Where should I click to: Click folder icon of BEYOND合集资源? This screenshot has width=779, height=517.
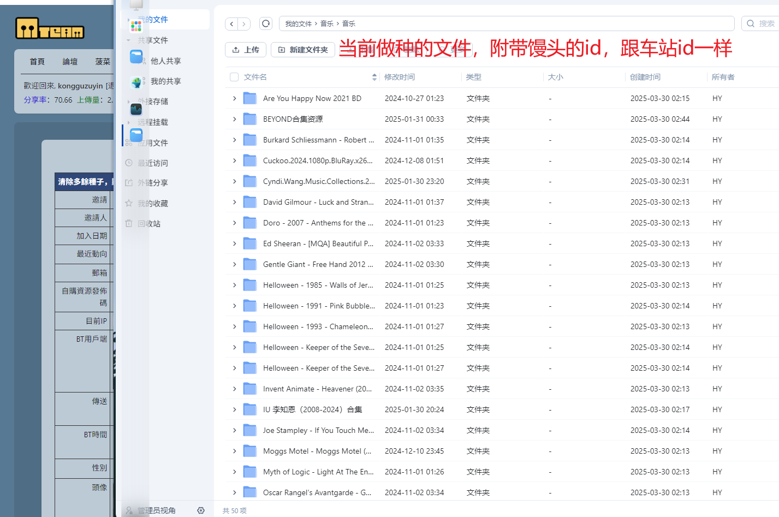(x=250, y=119)
